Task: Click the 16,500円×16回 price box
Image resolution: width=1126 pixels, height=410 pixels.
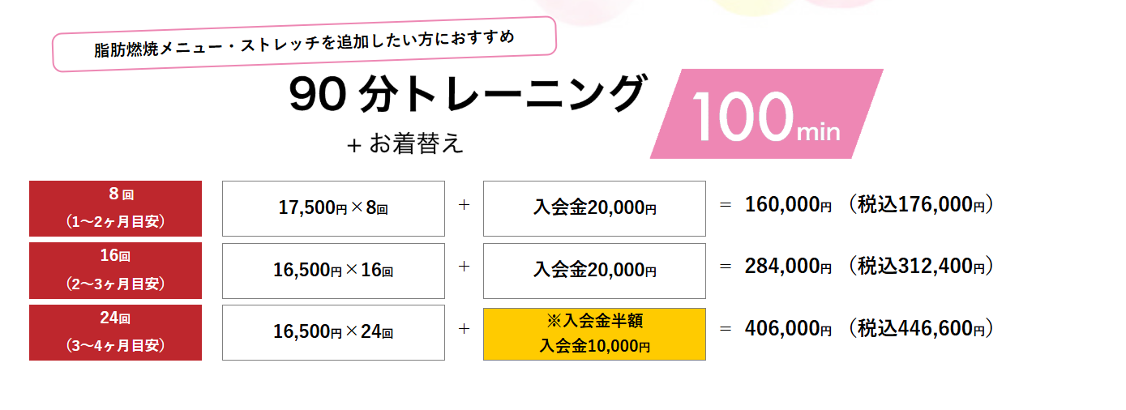Action: pos(333,271)
